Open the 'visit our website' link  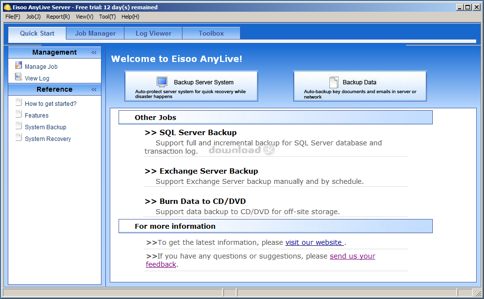point(315,242)
